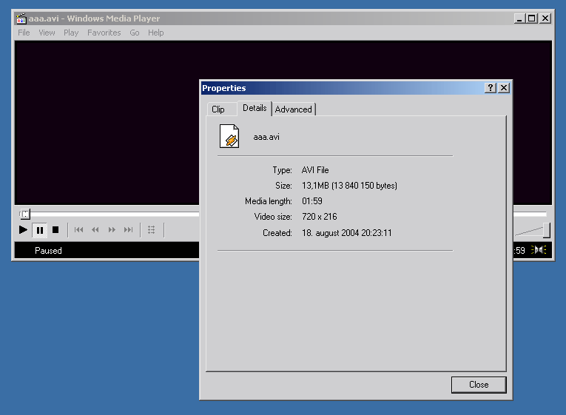Open the Play menu
This screenshot has width=566, height=415.
pyautogui.click(x=71, y=33)
